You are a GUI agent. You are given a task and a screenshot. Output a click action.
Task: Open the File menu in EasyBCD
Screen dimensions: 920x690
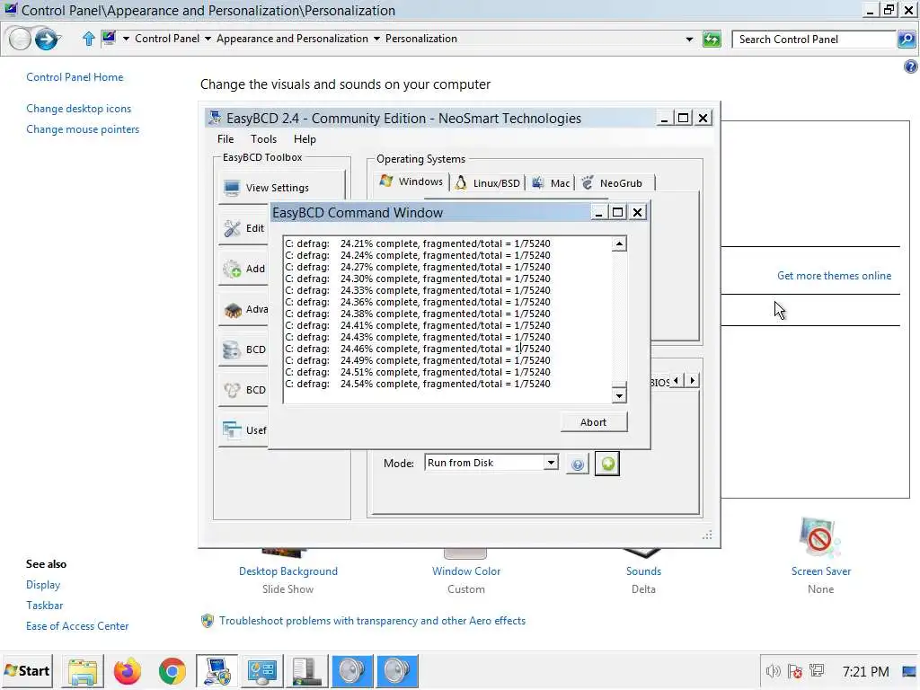[226, 139]
